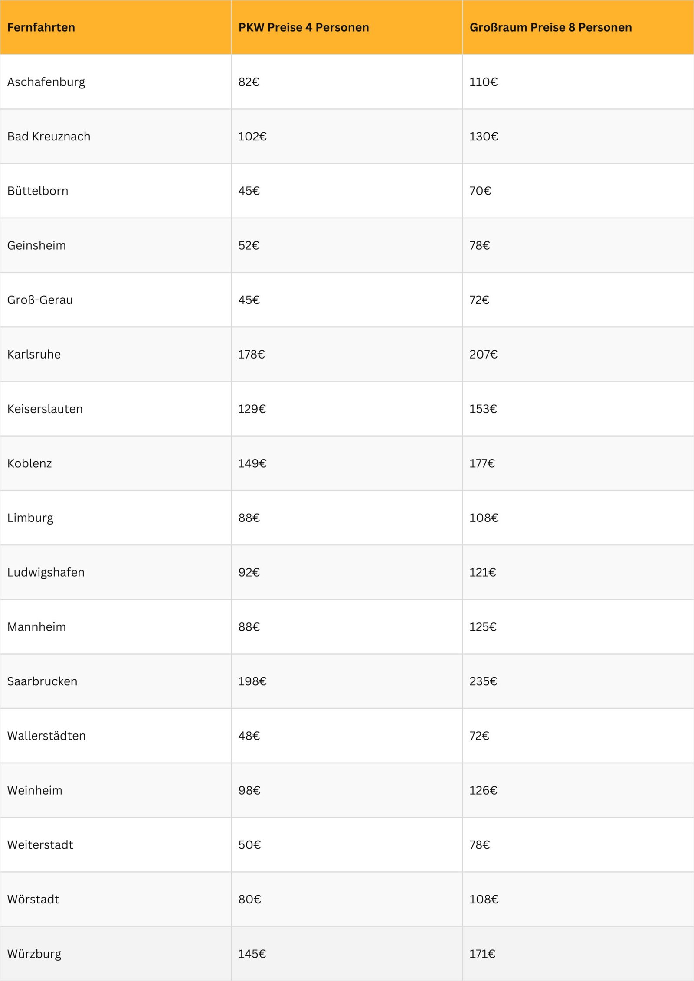The image size is (694, 981).
Task: Select Wallerstädten's PKW price 48€
Action: pyautogui.click(x=249, y=736)
